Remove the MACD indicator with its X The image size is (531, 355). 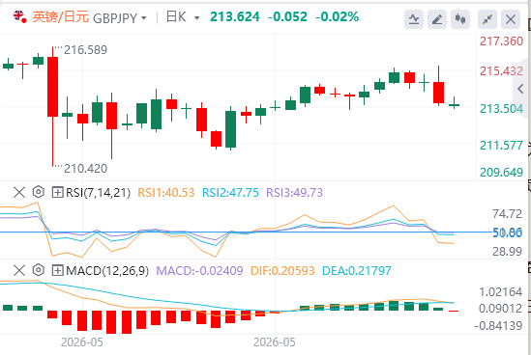coord(19,270)
